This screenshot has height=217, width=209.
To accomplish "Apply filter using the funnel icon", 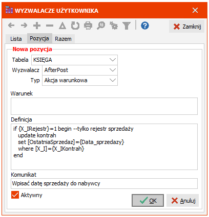I will point(127,26).
